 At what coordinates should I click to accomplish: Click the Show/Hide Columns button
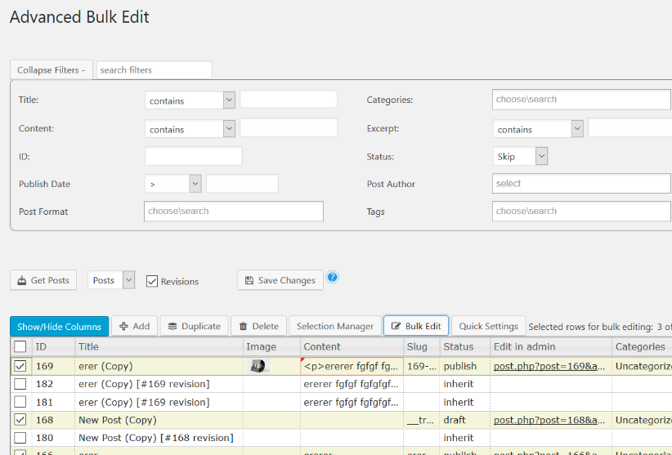click(59, 326)
